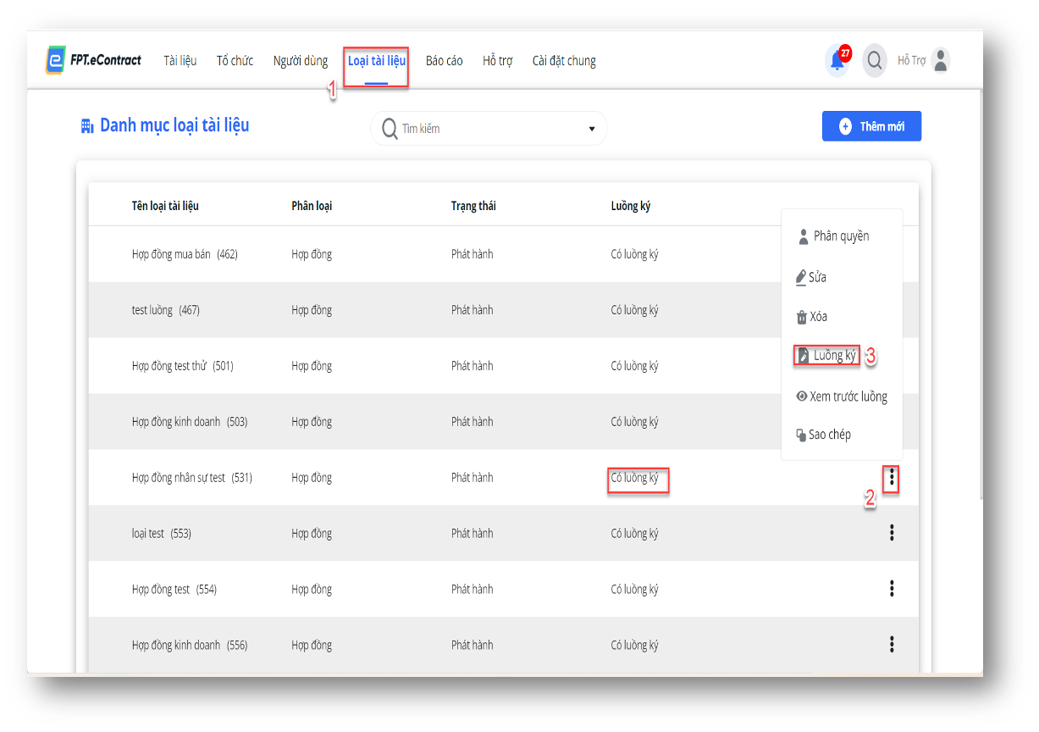Choose Sửa in the context menu

(x=811, y=277)
